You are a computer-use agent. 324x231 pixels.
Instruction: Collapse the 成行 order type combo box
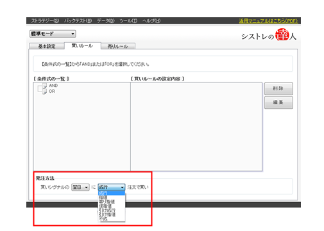click(x=112, y=187)
